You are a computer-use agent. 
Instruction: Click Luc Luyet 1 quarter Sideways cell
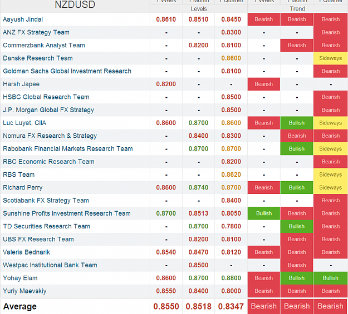click(331, 123)
